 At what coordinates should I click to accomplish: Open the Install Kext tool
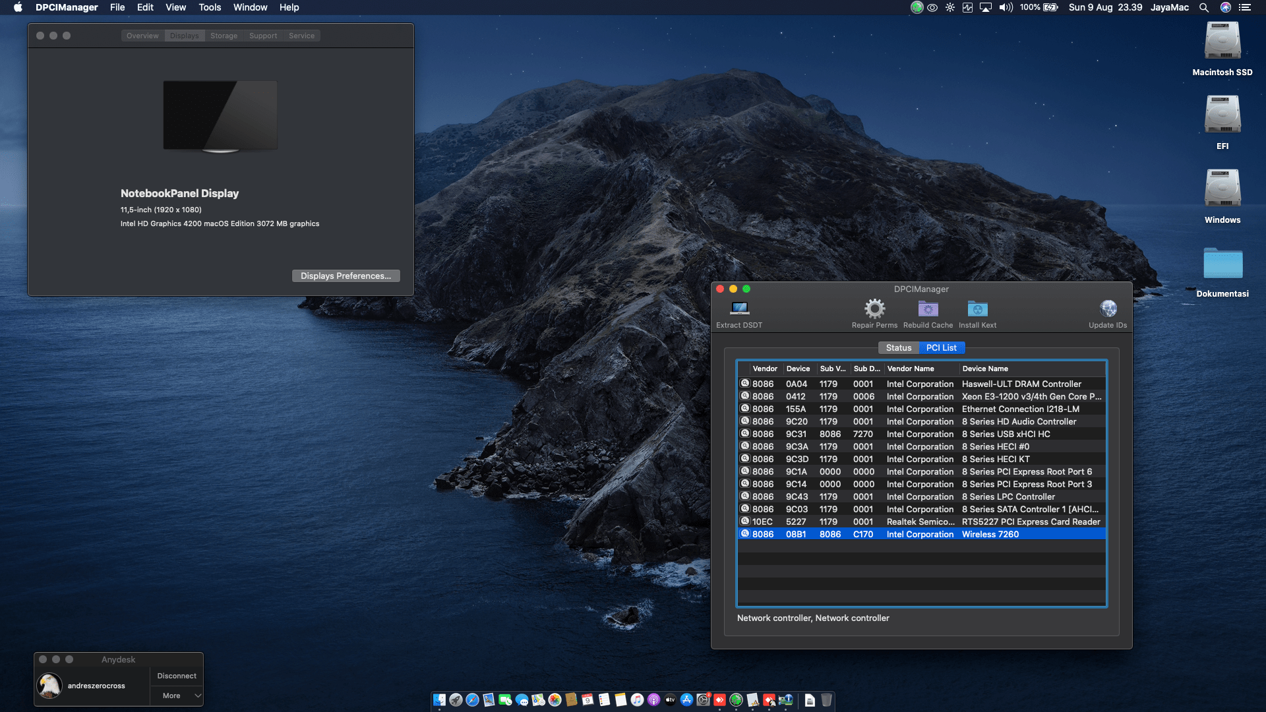(x=977, y=309)
